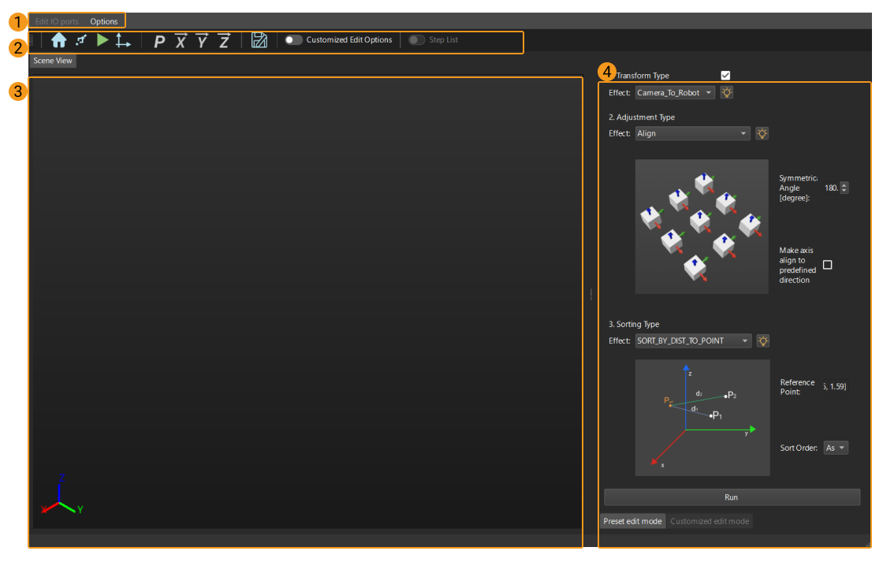Show the Z axis vector icon

pyautogui.click(x=224, y=41)
